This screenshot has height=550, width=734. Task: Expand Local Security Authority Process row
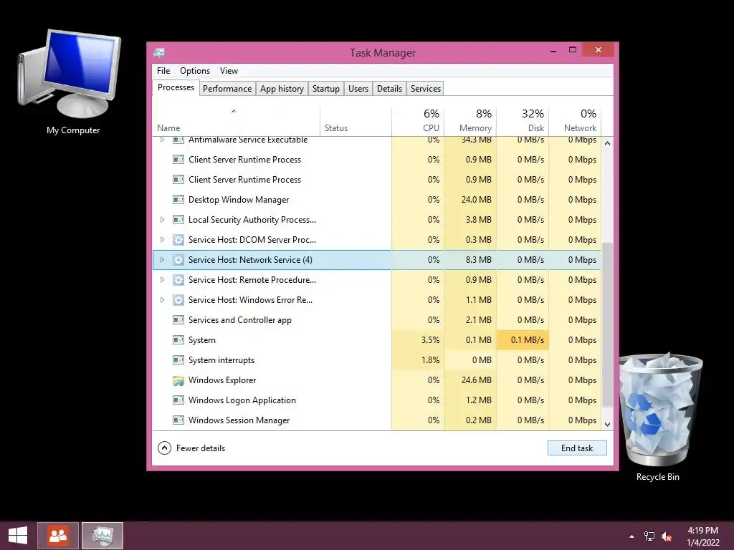[162, 219]
